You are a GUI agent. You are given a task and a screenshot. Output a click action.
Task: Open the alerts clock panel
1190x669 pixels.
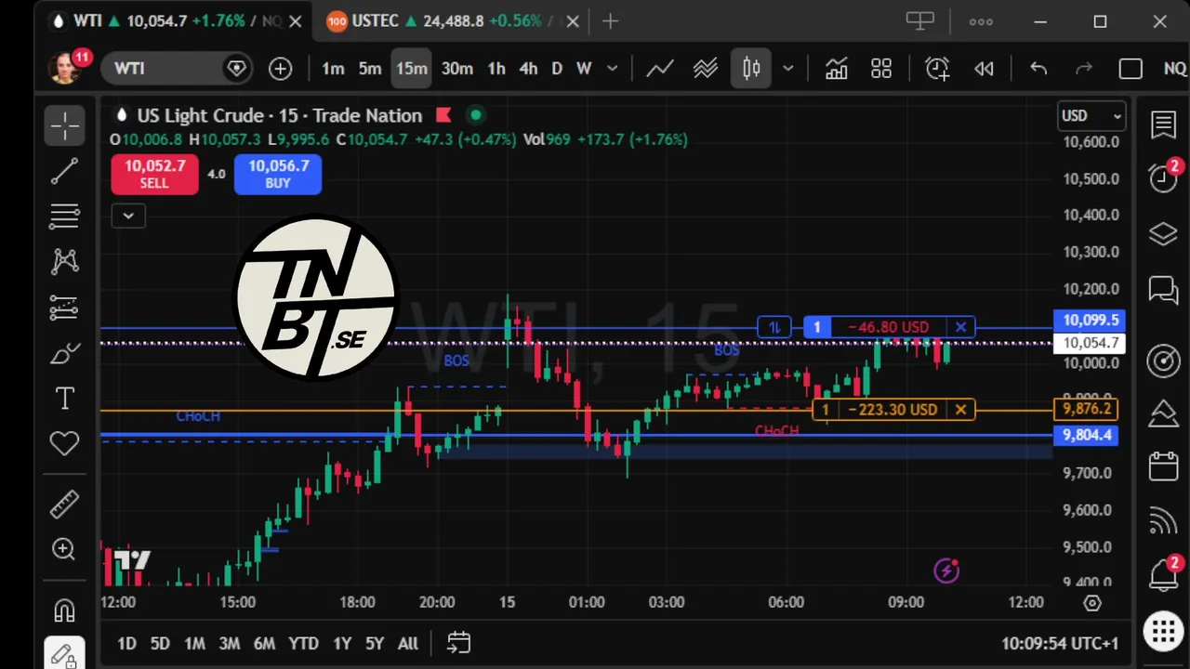[1163, 177]
